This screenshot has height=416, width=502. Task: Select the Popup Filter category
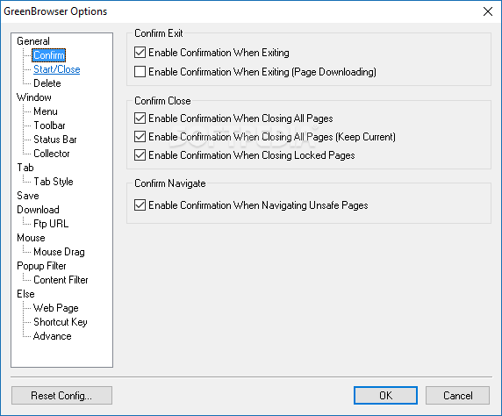point(41,266)
